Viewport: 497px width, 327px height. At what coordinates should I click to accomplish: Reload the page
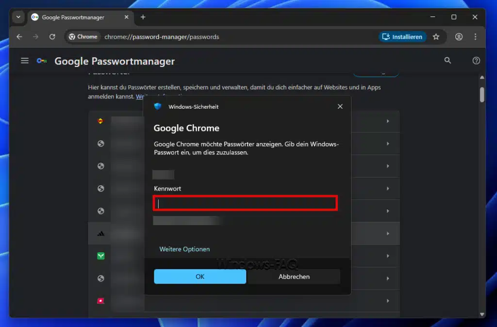tap(52, 37)
